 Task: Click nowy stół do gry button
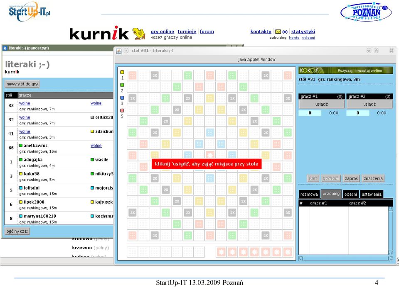point(22,84)
